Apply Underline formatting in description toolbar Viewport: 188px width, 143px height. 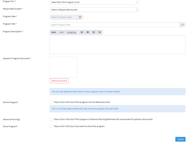[x=71, y=32]
